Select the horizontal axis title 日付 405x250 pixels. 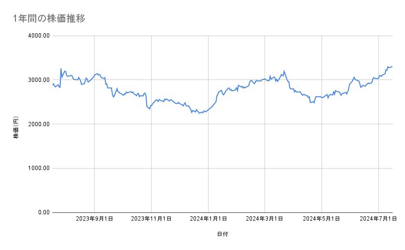click(x=223, y=234)
